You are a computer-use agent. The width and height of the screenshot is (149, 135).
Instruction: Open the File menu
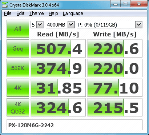8,13
